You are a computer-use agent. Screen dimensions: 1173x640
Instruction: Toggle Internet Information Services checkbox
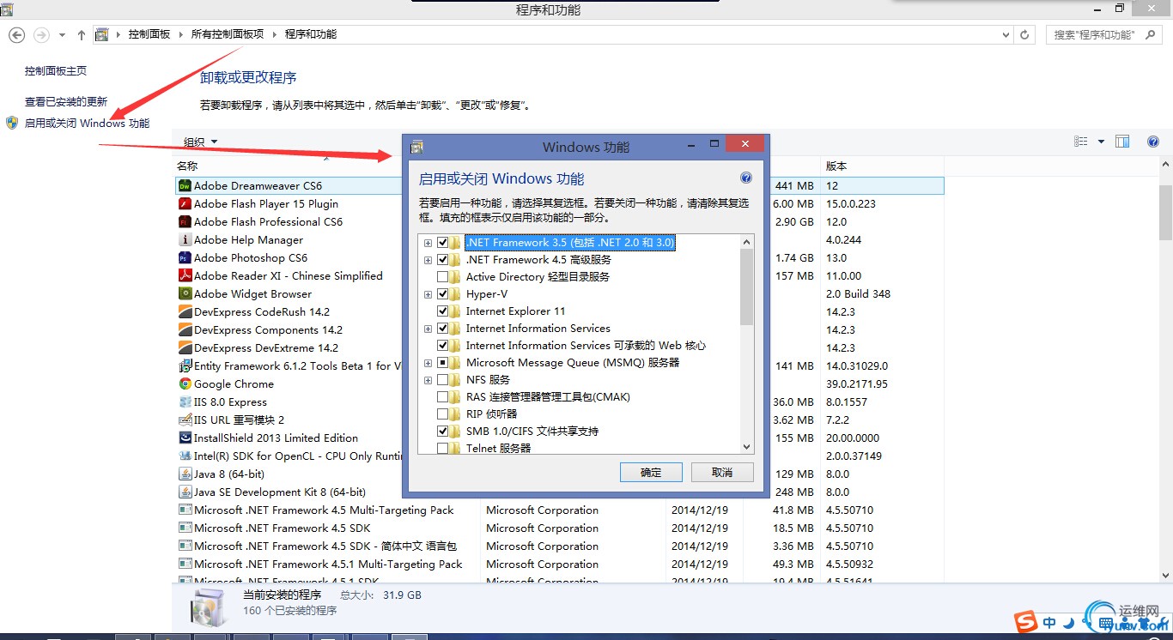point(443,329)
